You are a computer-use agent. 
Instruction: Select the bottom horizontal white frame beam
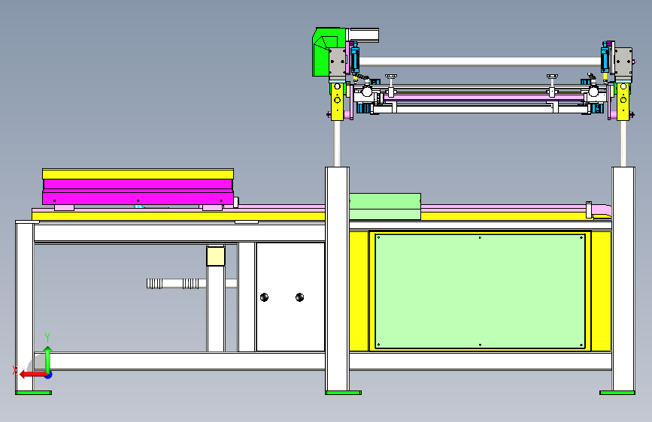[x=323, y=361]
